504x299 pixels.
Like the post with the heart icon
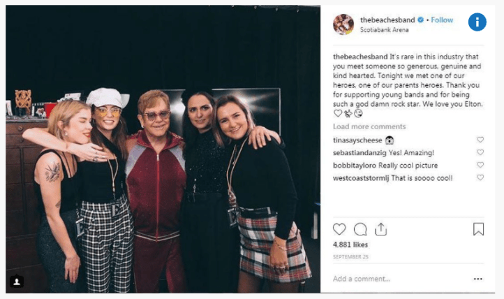(339, 229)
